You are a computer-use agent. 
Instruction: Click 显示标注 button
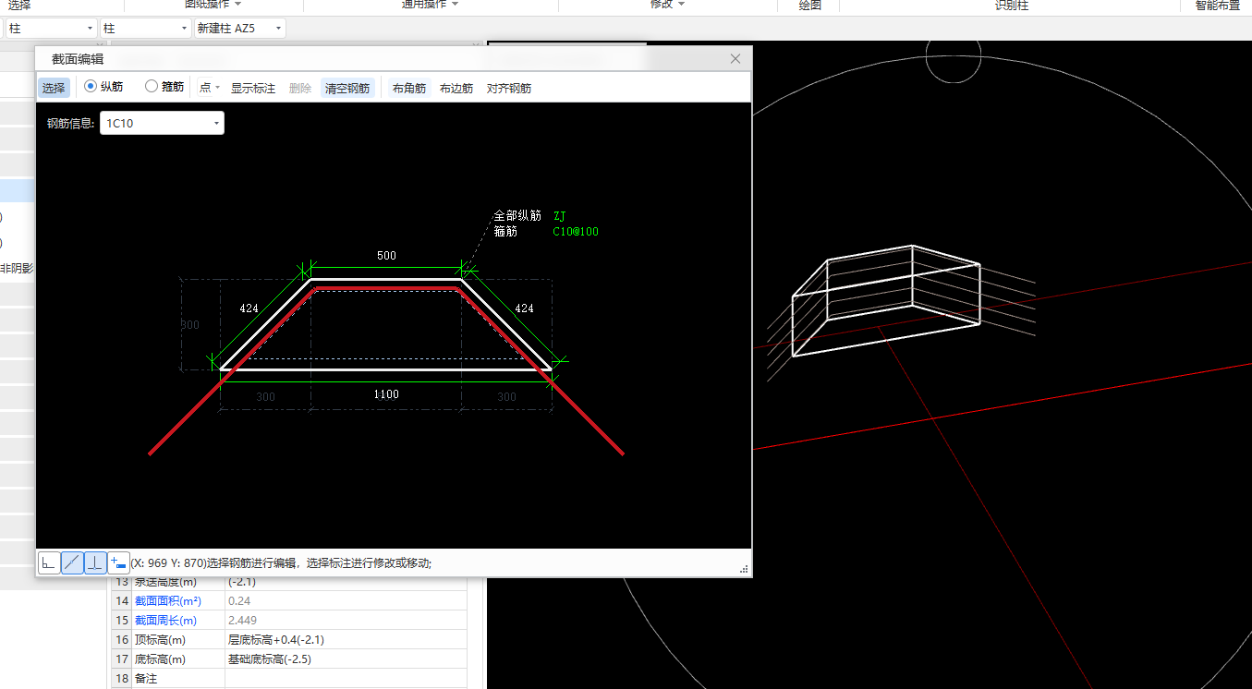pyautogui.click(x=253, y=88)
